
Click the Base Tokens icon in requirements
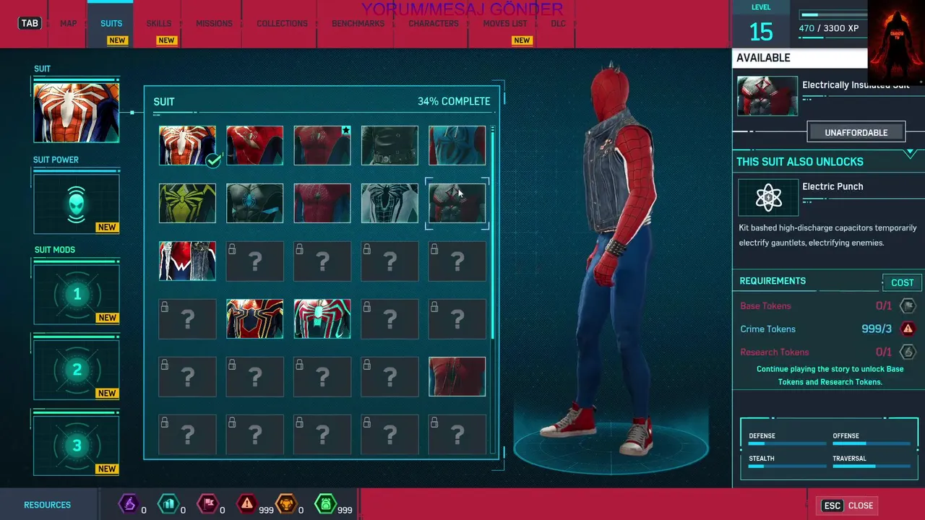908,305
